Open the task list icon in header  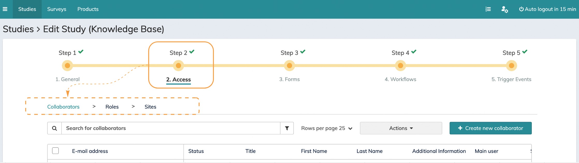click(x=488, y=9)
